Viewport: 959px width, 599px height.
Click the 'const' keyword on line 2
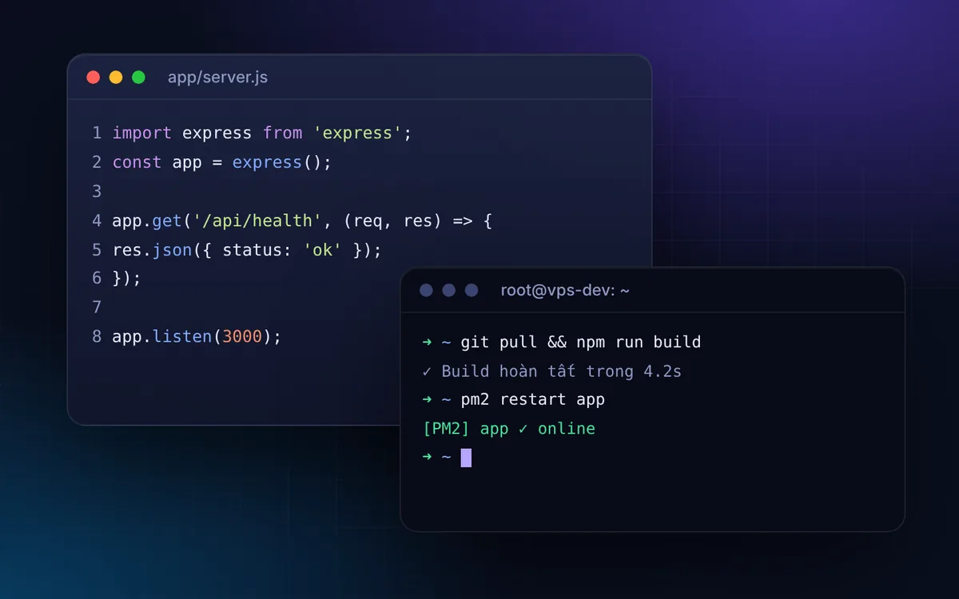coord(137,162)
